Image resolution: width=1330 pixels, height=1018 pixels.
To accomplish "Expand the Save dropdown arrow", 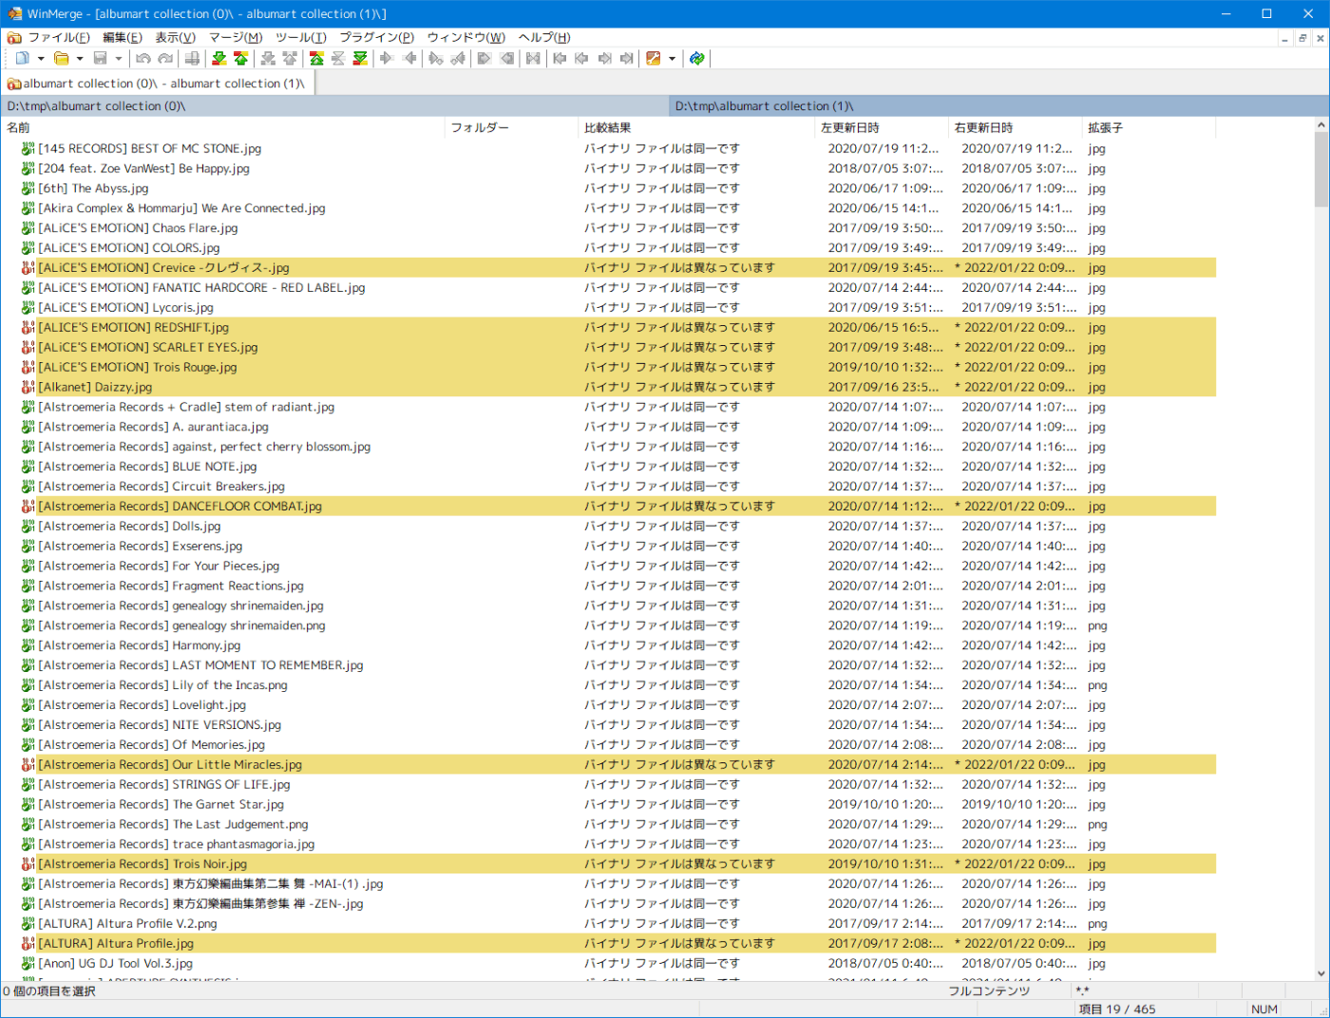I will (119, 58).
